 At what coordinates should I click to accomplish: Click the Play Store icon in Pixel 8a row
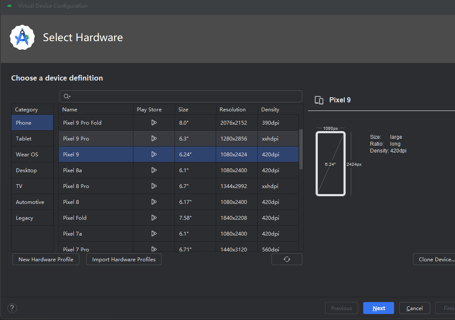[154, 170]
